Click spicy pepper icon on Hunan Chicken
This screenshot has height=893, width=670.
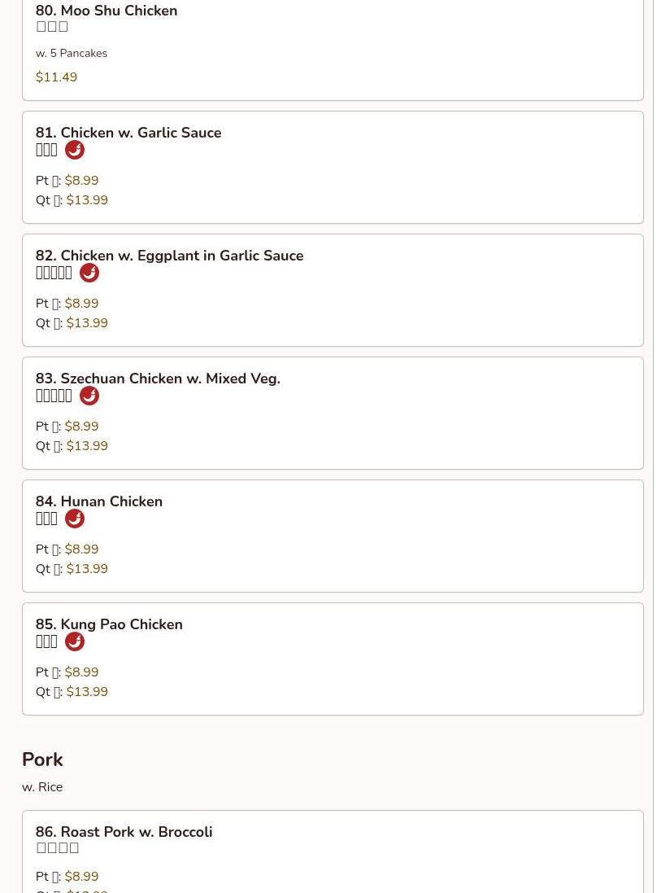(75, 519)
